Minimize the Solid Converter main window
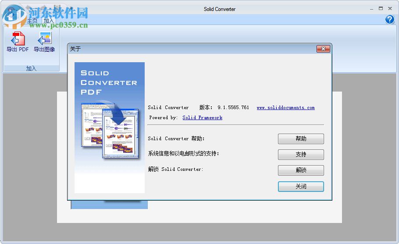Image resolution: width=399 pixels, height=244 pixels. (x=371, y=9)
